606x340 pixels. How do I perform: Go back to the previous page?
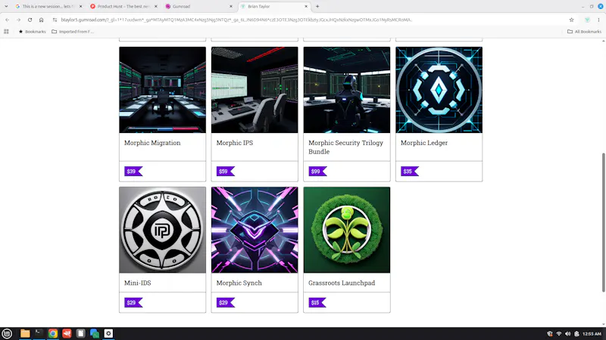8,20
